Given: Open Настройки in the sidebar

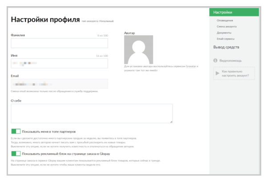Looking at the screenshot, I should click(x=234, y=12).
